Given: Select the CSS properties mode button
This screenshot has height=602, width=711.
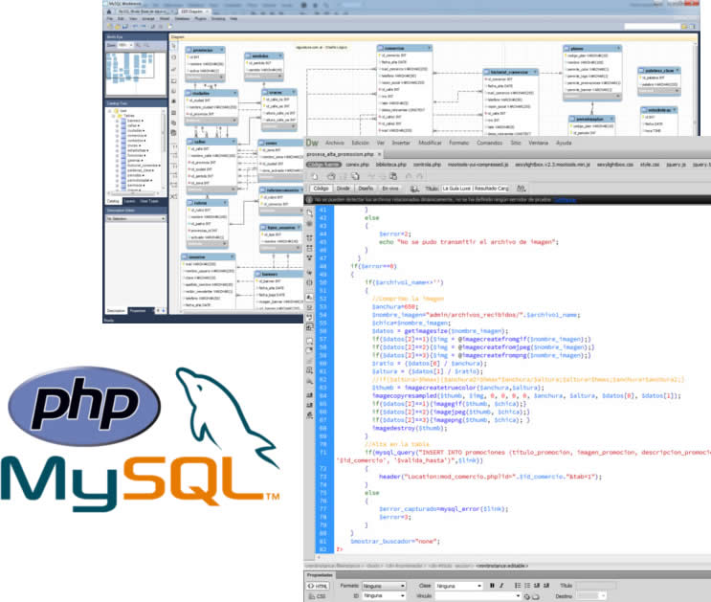Looking at the screenshot, I should click(x=321, y=595).
